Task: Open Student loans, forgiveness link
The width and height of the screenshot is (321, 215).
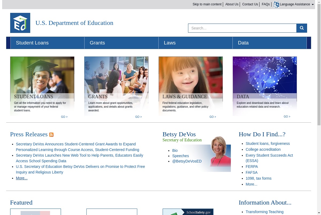Action: coord(268,144)
